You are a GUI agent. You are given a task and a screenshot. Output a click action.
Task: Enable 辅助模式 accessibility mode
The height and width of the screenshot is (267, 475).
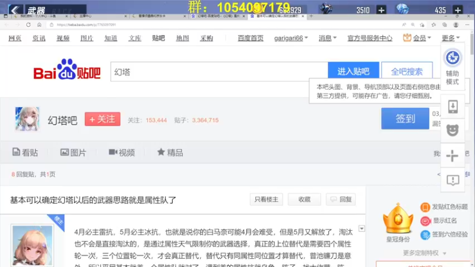click(x=452, y=67)
